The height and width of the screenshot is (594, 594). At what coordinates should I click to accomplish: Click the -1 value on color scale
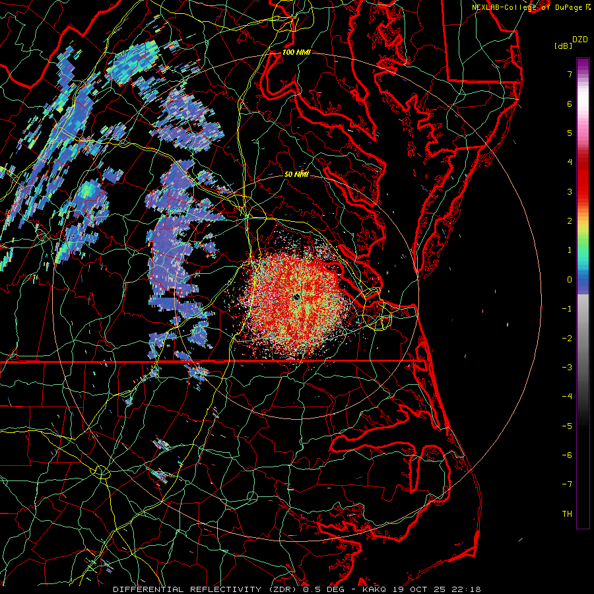tap(567, 309)
